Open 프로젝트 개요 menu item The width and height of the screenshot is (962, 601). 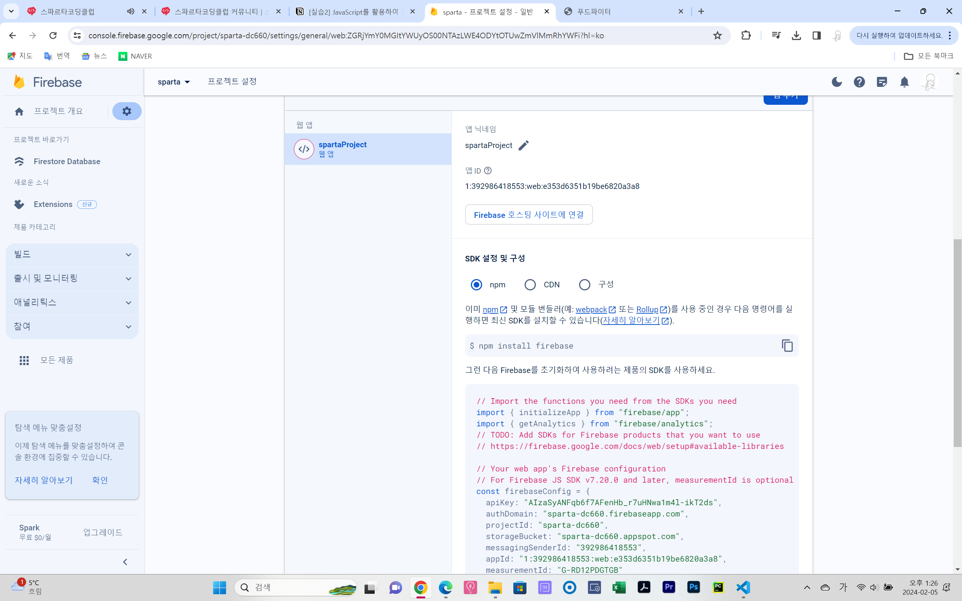click(58, 111)
